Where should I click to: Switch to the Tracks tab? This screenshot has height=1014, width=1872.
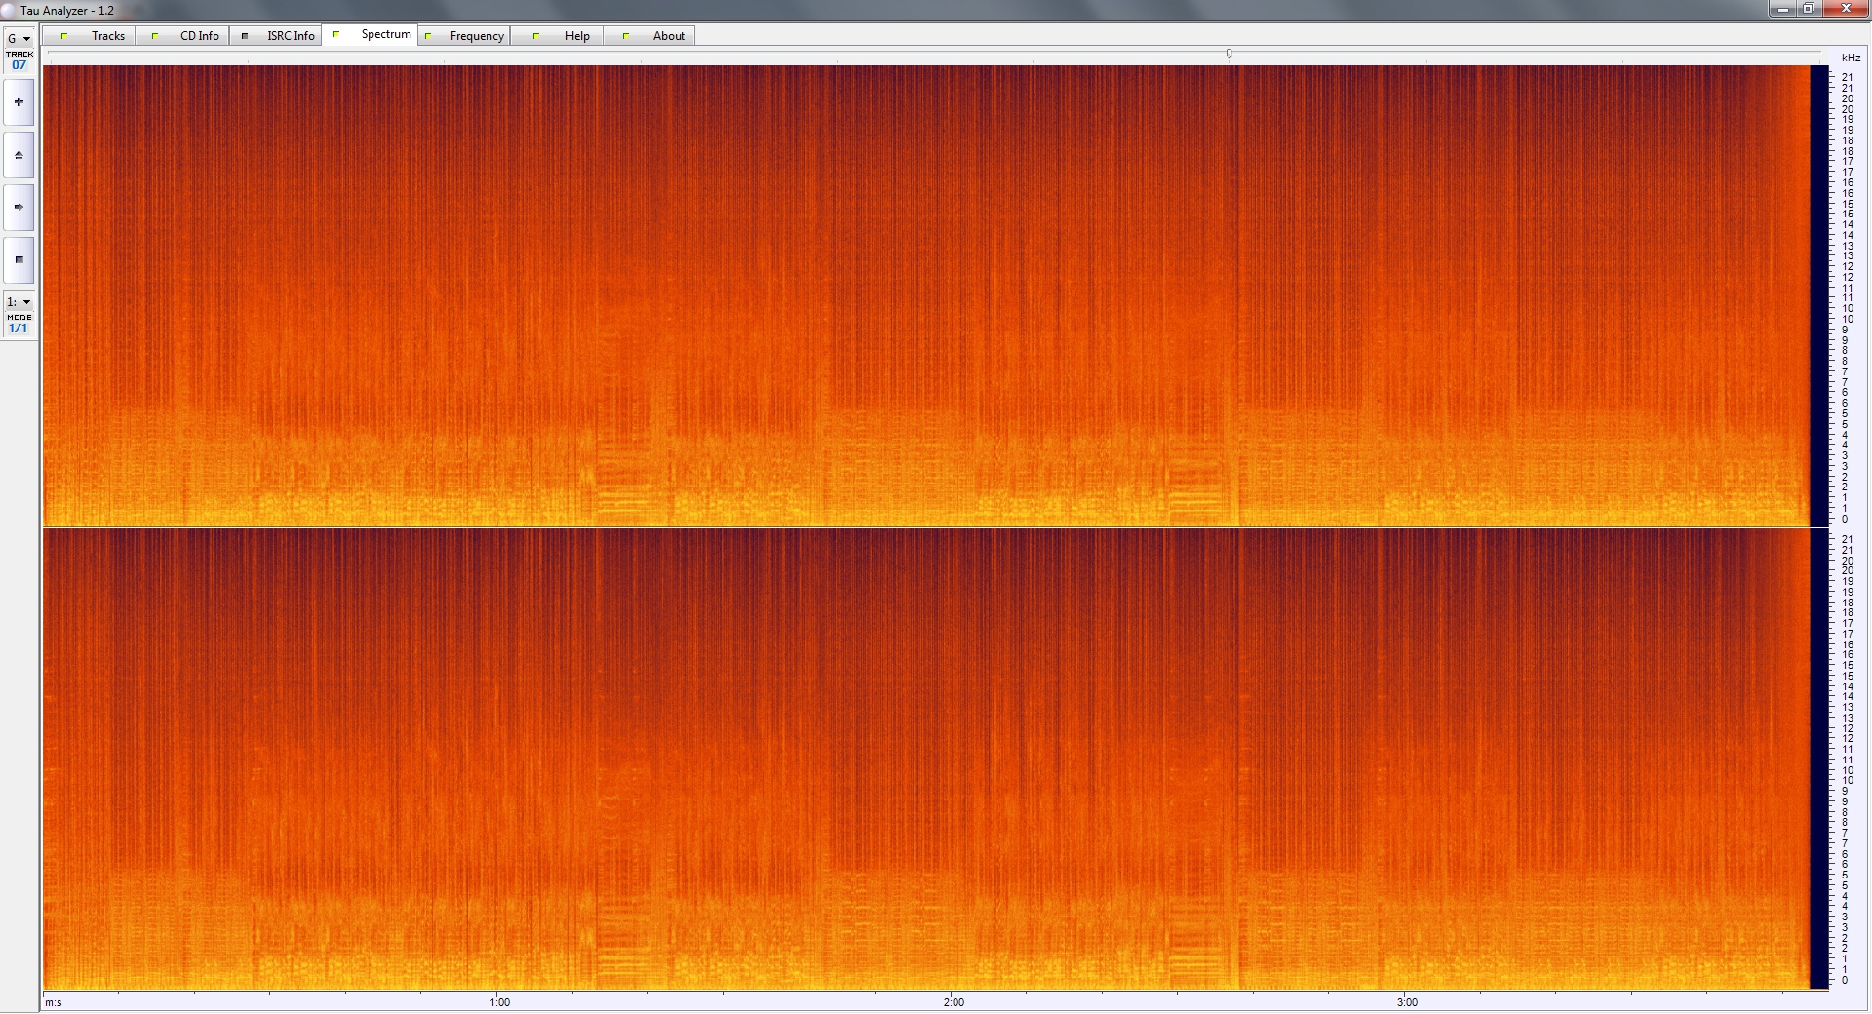click(95, 36)
